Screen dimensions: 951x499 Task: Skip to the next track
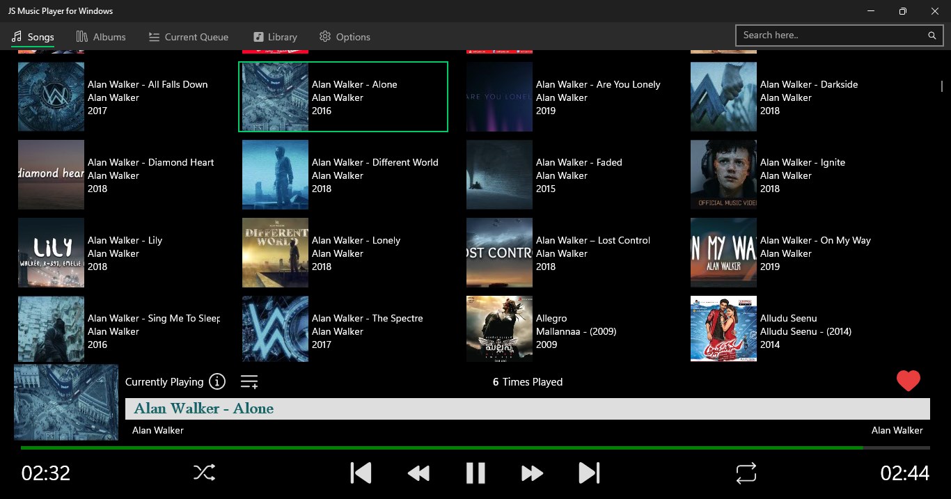click(x=589, y=473)
